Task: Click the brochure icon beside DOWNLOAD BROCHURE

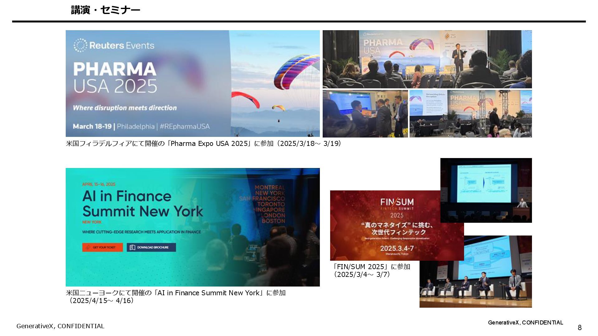Action: click(x=132, y=247)
